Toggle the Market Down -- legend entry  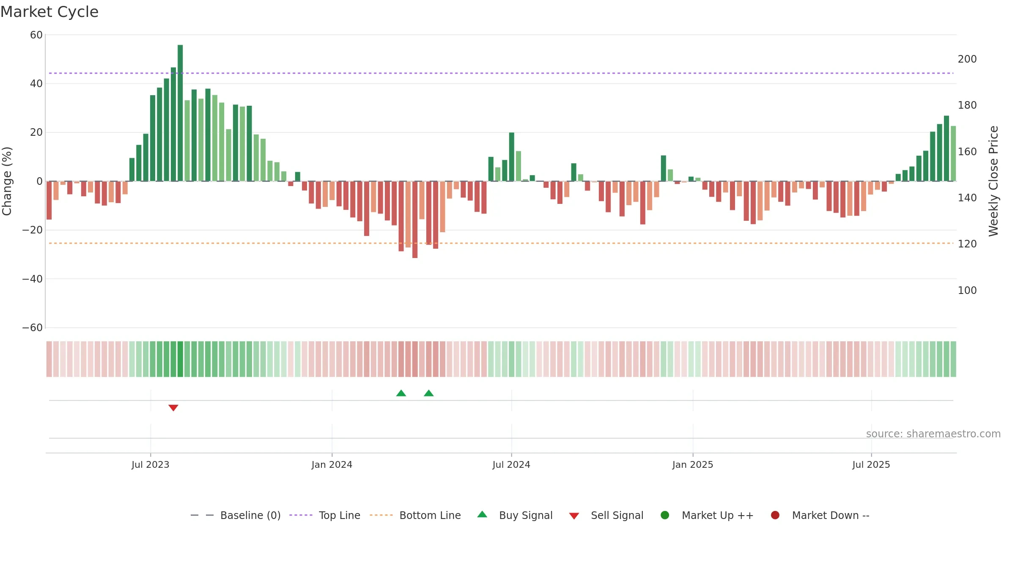(x=820, y=515)
